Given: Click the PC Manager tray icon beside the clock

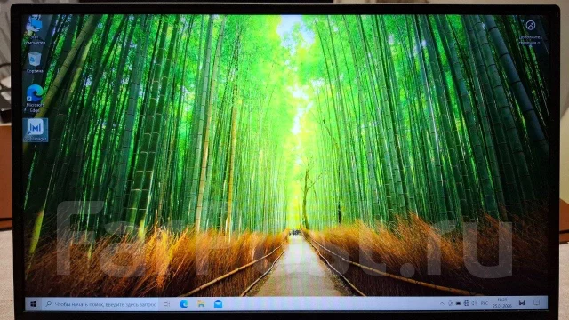Looking at the screenshot, I should [x=522, y=303].
